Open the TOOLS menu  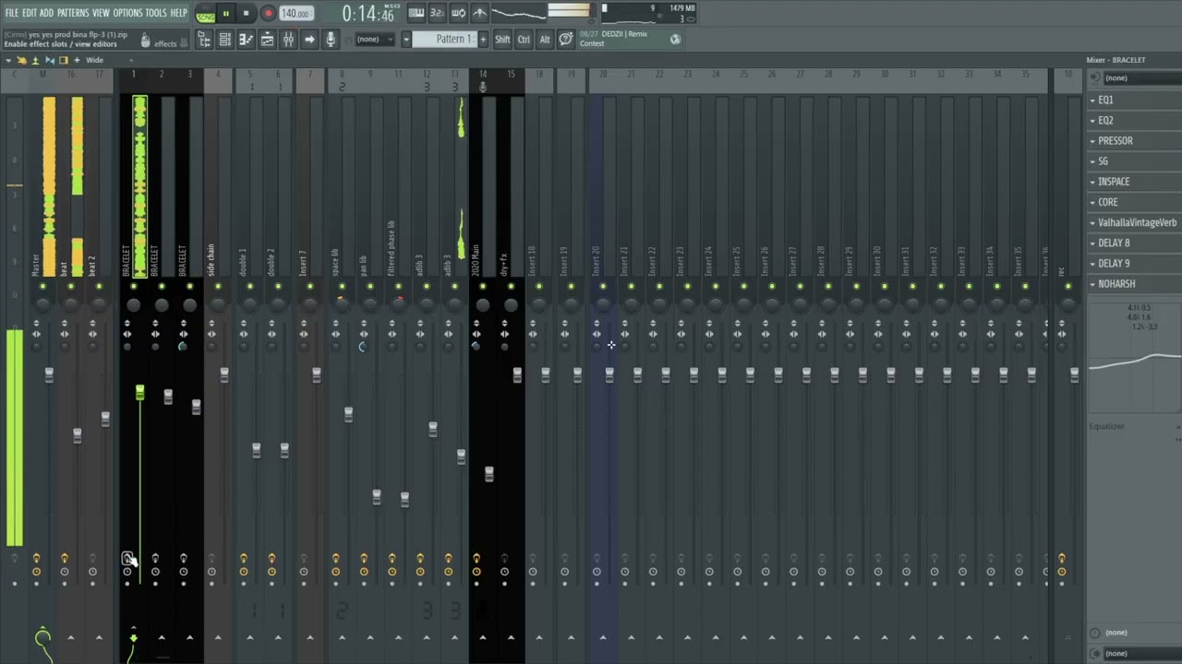(156, 13)
